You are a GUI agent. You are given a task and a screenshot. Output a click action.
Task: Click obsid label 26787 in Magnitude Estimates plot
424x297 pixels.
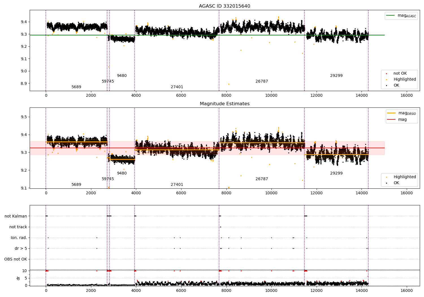(x=262, y=179)
